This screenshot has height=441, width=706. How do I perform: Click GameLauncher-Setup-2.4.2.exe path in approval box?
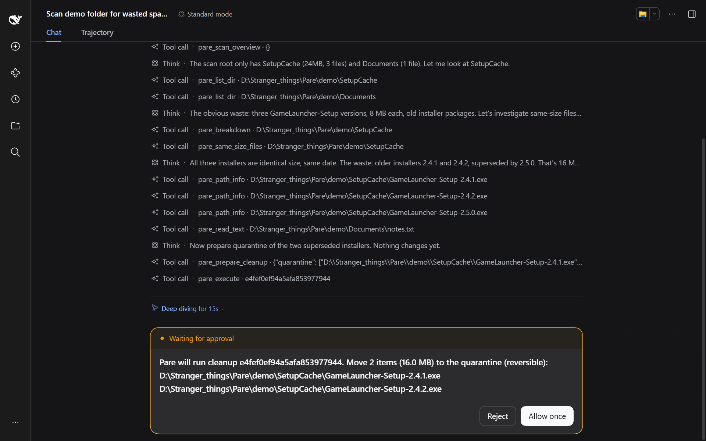(x=300, y=389)
